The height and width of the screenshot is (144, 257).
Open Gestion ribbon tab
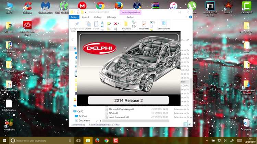(x=130, y=17)
